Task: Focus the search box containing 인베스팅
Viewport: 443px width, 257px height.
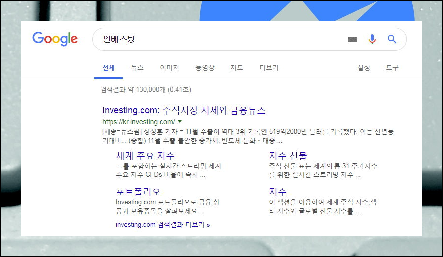Action: pos(249,39)
